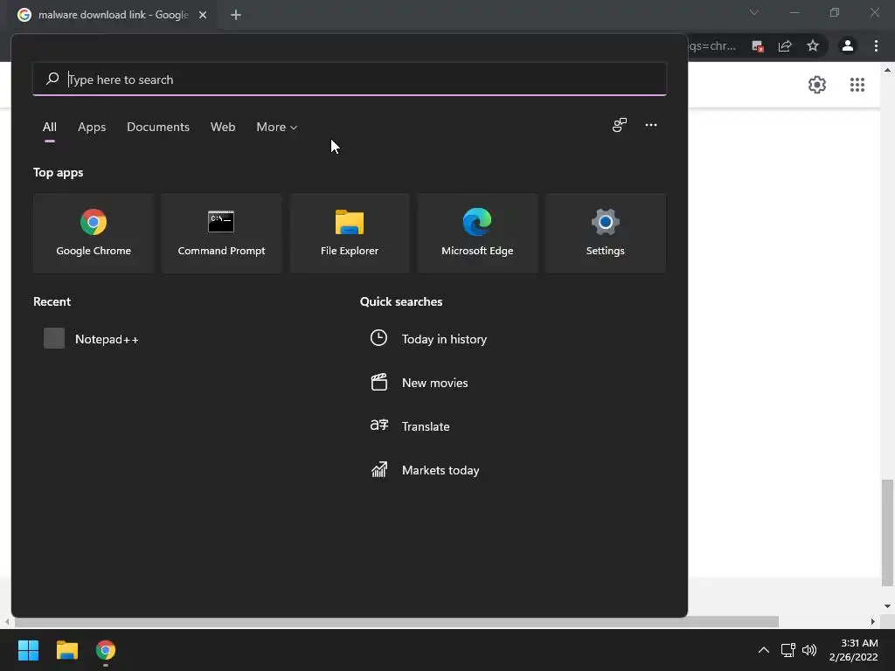Click the scroll right arrow in Chrome
The height and width of the screenshot is (671, 895).
pyautogui.click(x=873, y=621)
